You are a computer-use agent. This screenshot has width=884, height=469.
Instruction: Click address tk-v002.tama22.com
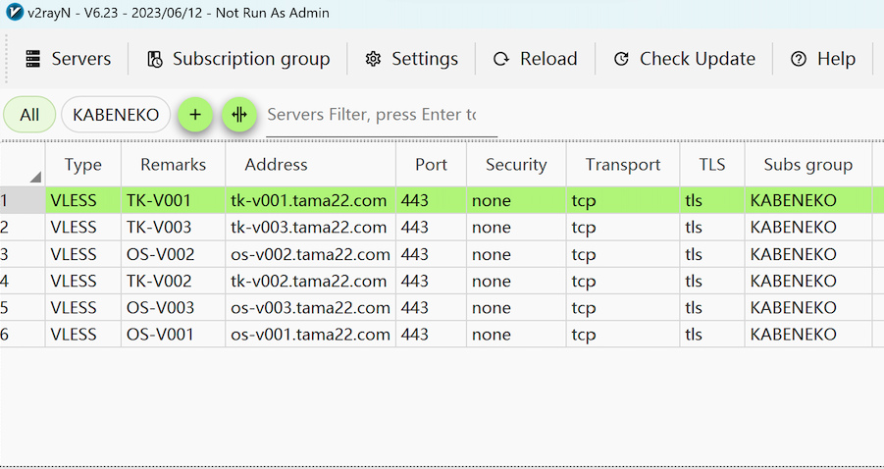point(311,282)
